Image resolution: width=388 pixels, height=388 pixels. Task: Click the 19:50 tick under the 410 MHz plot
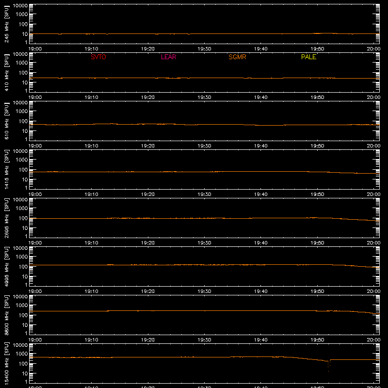pos(317,97)
